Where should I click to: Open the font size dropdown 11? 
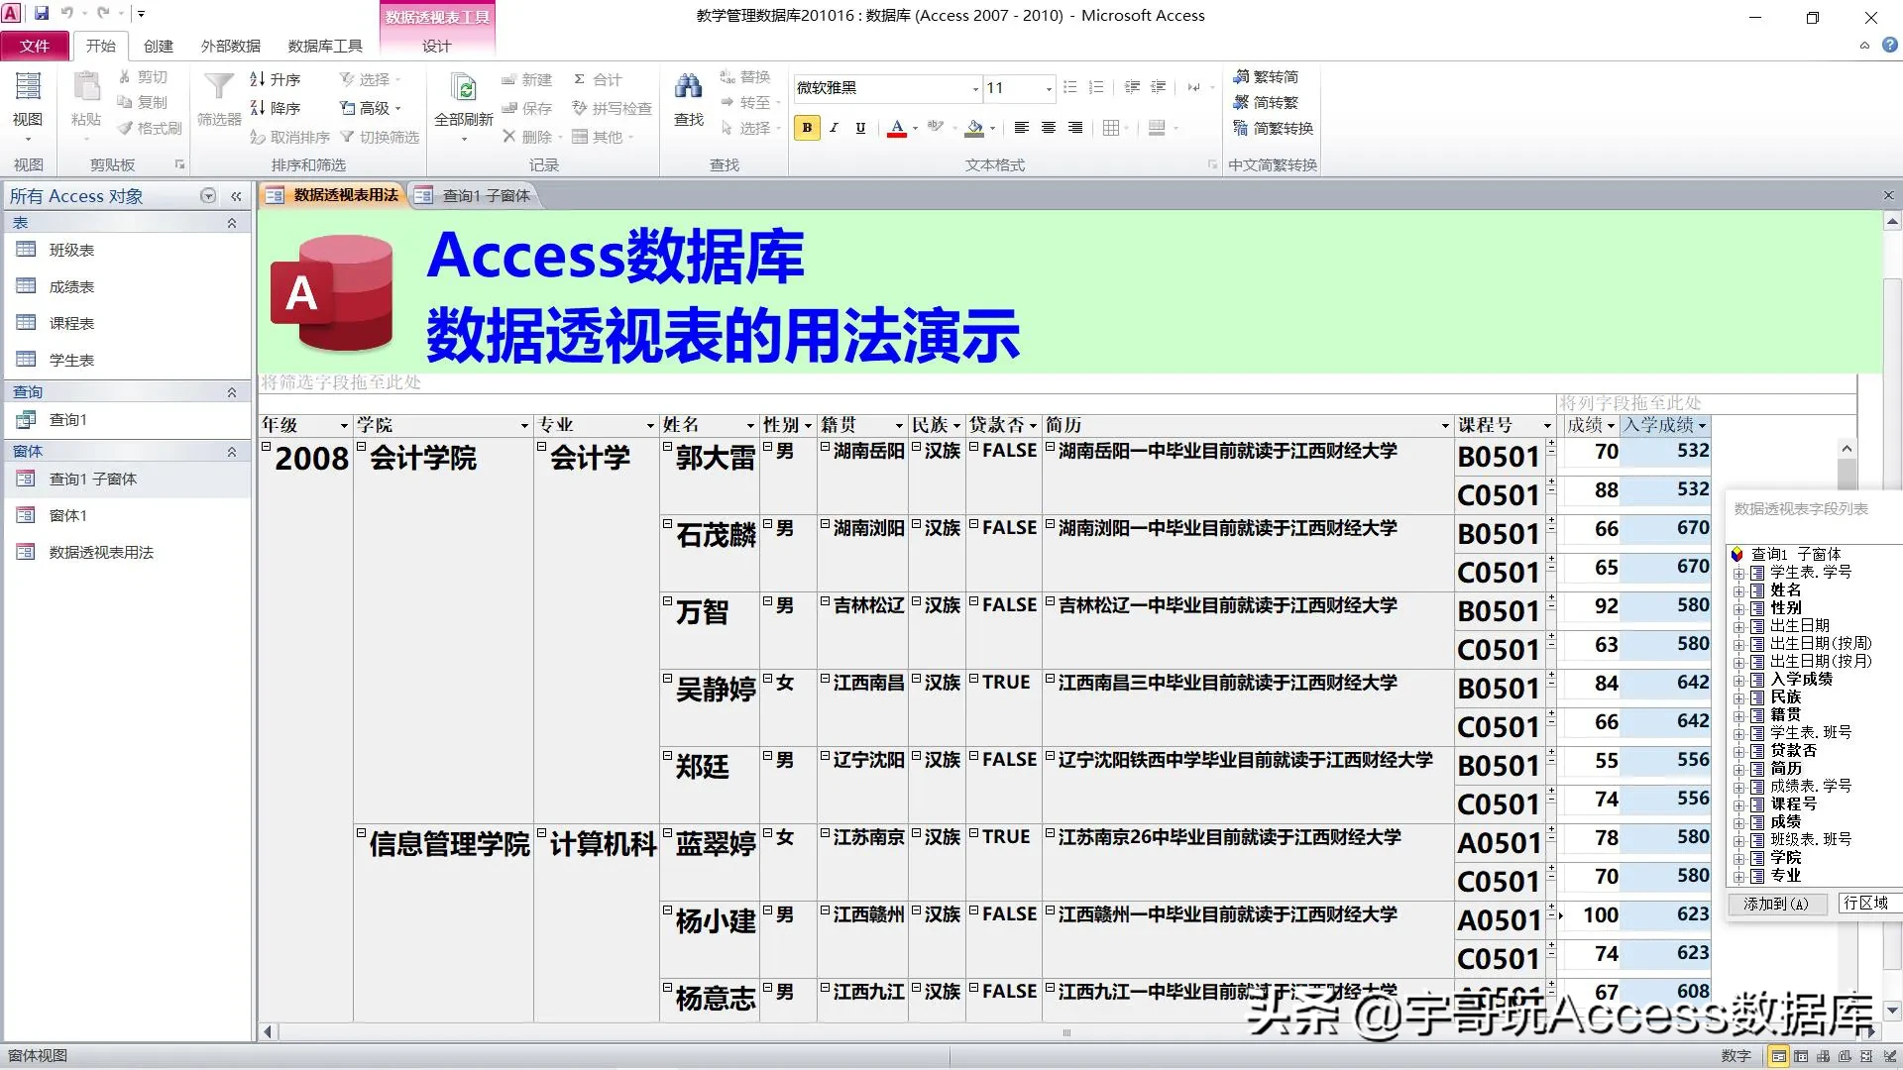(x=1049, y=88)
